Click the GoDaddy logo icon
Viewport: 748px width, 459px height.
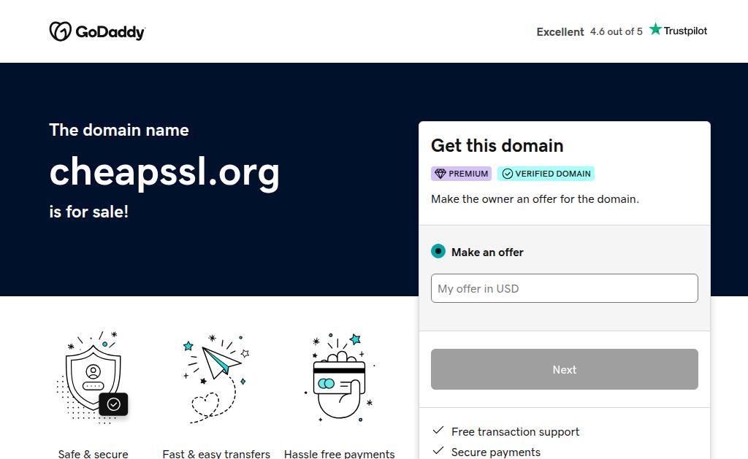[60, 31]
